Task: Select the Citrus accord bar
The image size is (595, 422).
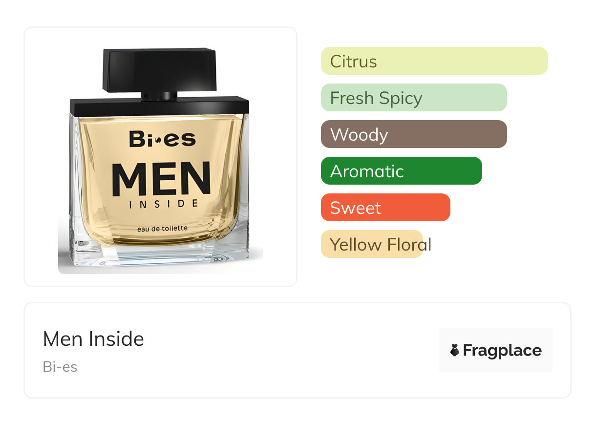Action: pos(434,61)
